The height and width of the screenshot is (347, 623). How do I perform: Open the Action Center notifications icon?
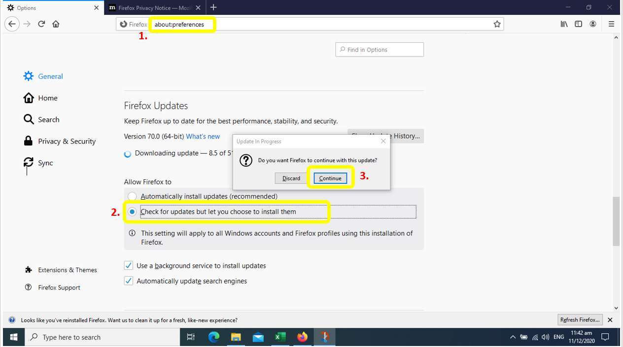pyautogui.click(x=605, y=337)
